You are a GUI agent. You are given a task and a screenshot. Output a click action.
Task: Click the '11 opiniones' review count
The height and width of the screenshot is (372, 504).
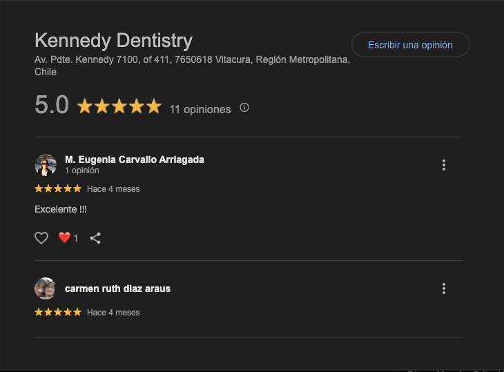tap(200, 109)
